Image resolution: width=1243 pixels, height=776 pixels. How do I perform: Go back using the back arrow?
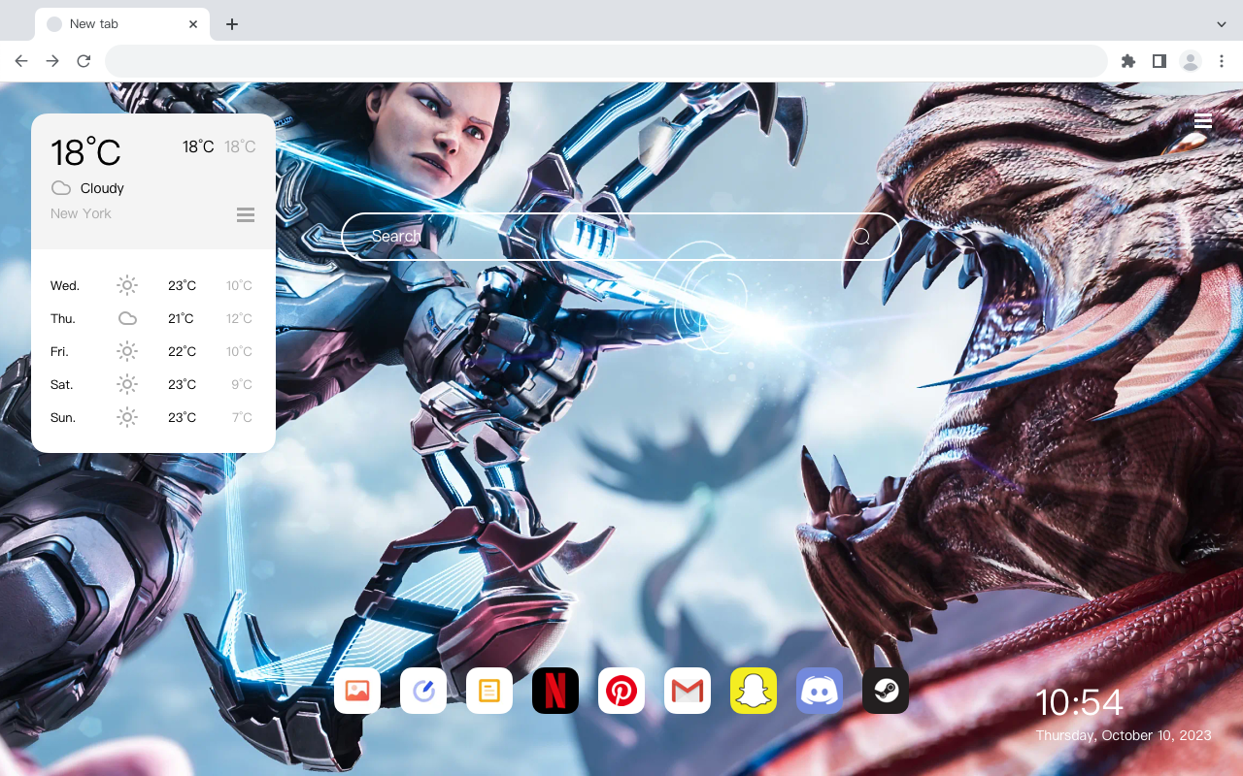(x=21, y=61)
